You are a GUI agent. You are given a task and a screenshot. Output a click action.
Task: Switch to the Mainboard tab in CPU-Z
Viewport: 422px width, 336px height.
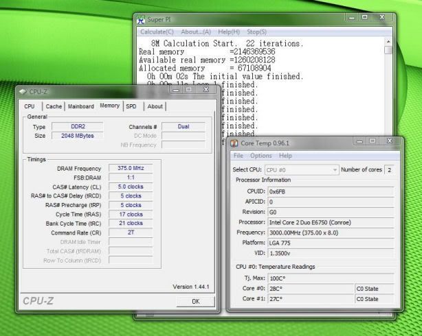(x=80, y=106)
